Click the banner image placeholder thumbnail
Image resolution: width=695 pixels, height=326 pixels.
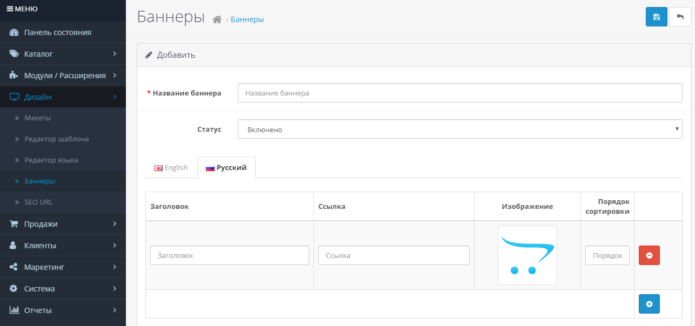(x=527, y=255)
